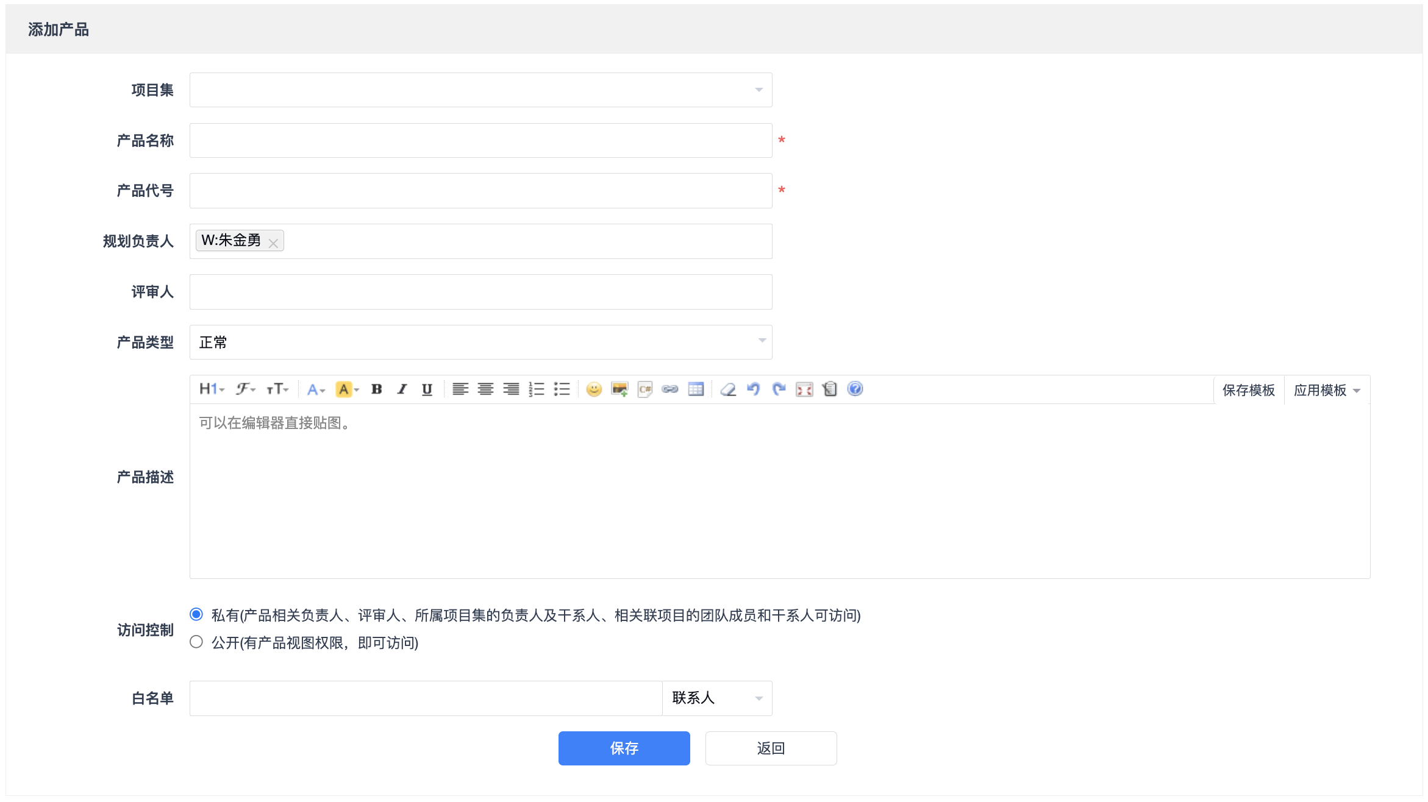
Task: Click the undo arrow icon
Action: point(753,389)
